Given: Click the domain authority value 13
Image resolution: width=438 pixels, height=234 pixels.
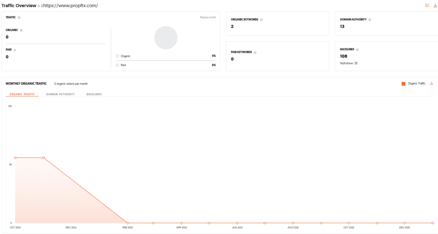Looking at the screenshot, I should tap(342, 26).
